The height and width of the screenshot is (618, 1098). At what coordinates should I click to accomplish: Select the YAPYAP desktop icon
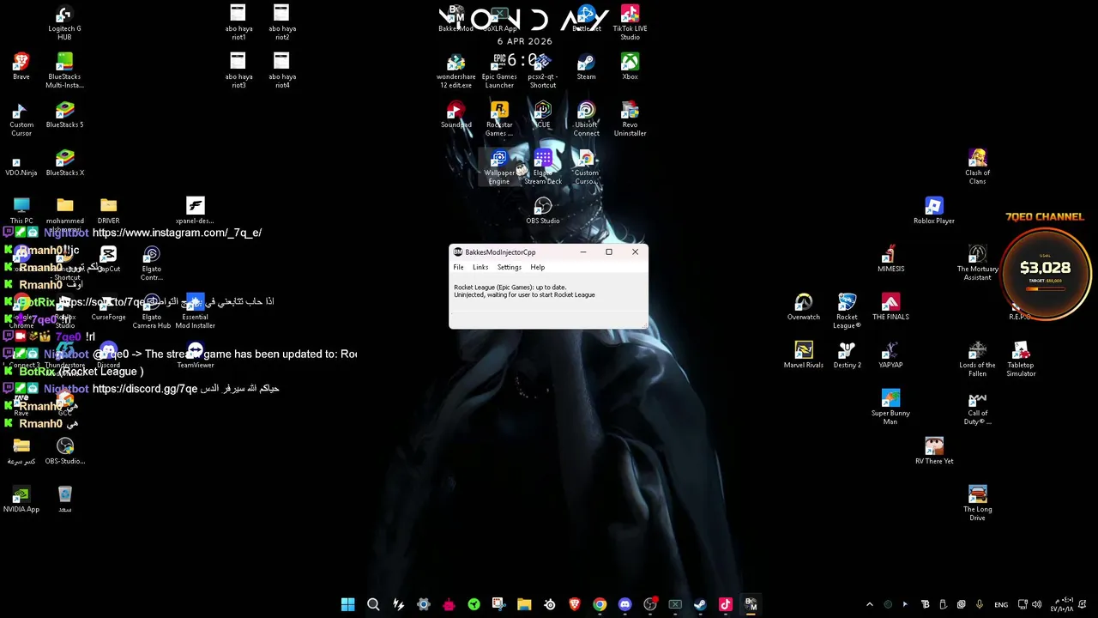click(890, 355)
